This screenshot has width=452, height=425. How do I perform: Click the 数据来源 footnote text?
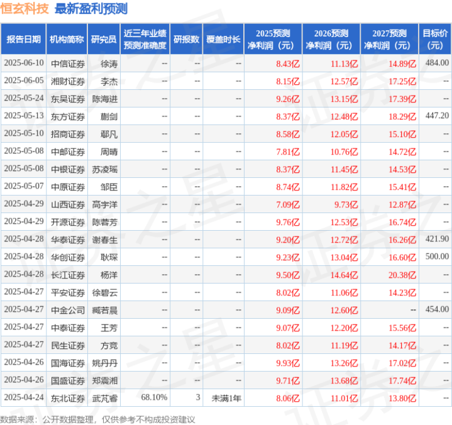pyautogui.click(x=97, y=419)
